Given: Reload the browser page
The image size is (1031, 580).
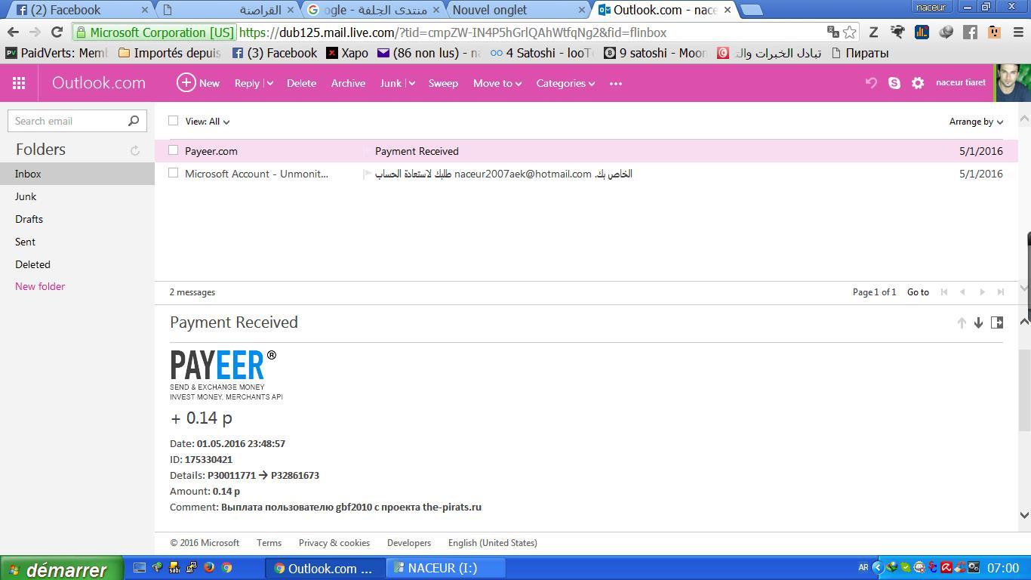Looking at the screenshot, I should [57, 32].
